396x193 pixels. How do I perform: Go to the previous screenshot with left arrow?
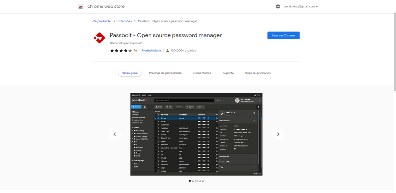[115, 134]
